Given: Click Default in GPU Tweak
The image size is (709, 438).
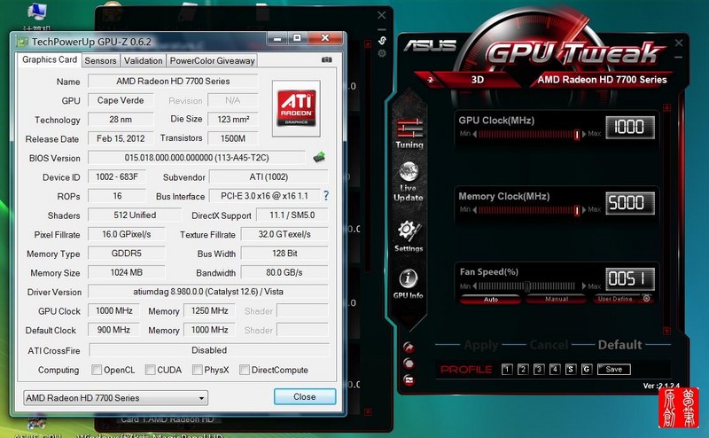Looking at the screenshot, I should click(x=619, y=345).
